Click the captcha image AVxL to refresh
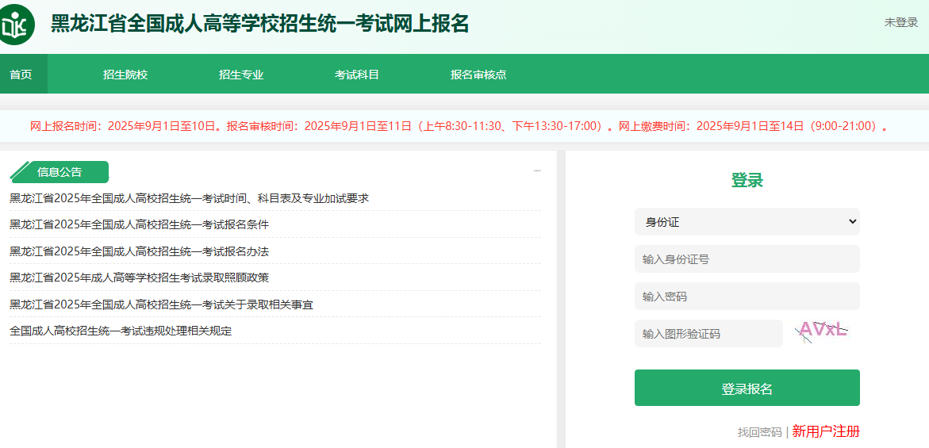This screenshot has width=929, height=448. click(x=822, y=331)
